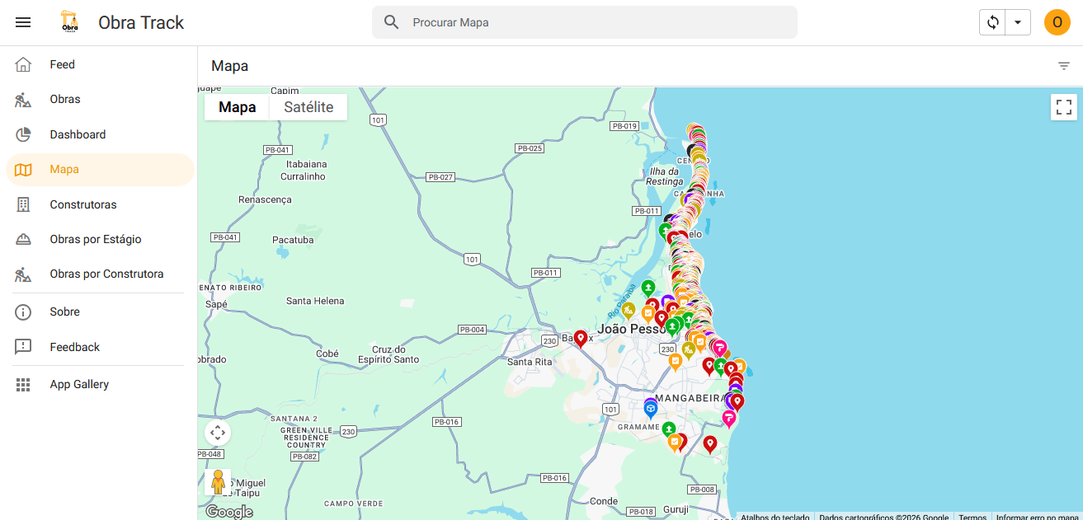Open the navigation hamburger menu
This screenshot has width=1083, height=520.
click(23, 22)
